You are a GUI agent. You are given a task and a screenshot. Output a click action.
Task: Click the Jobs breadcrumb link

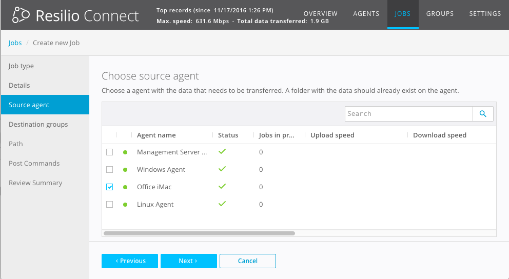coord(15,43)
